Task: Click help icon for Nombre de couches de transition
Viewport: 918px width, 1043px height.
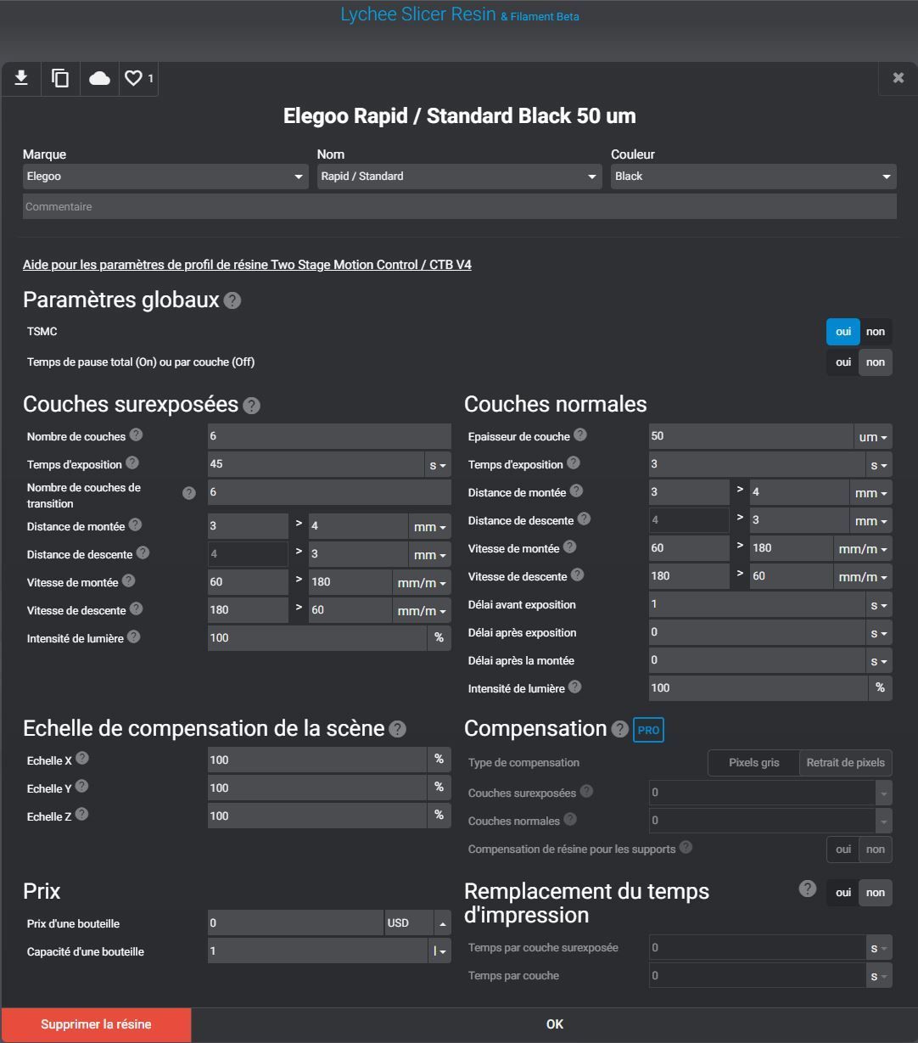Action: click(x=189, y=493)
